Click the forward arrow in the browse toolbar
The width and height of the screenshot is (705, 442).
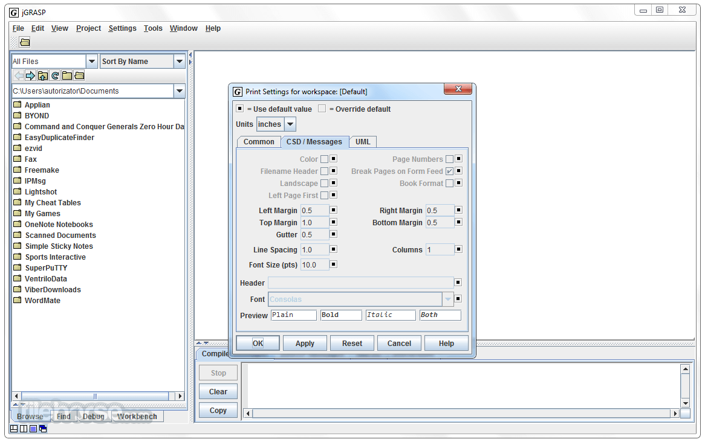[30, 75]
